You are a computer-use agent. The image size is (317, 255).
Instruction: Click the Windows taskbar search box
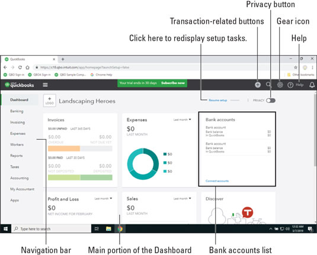51,229
